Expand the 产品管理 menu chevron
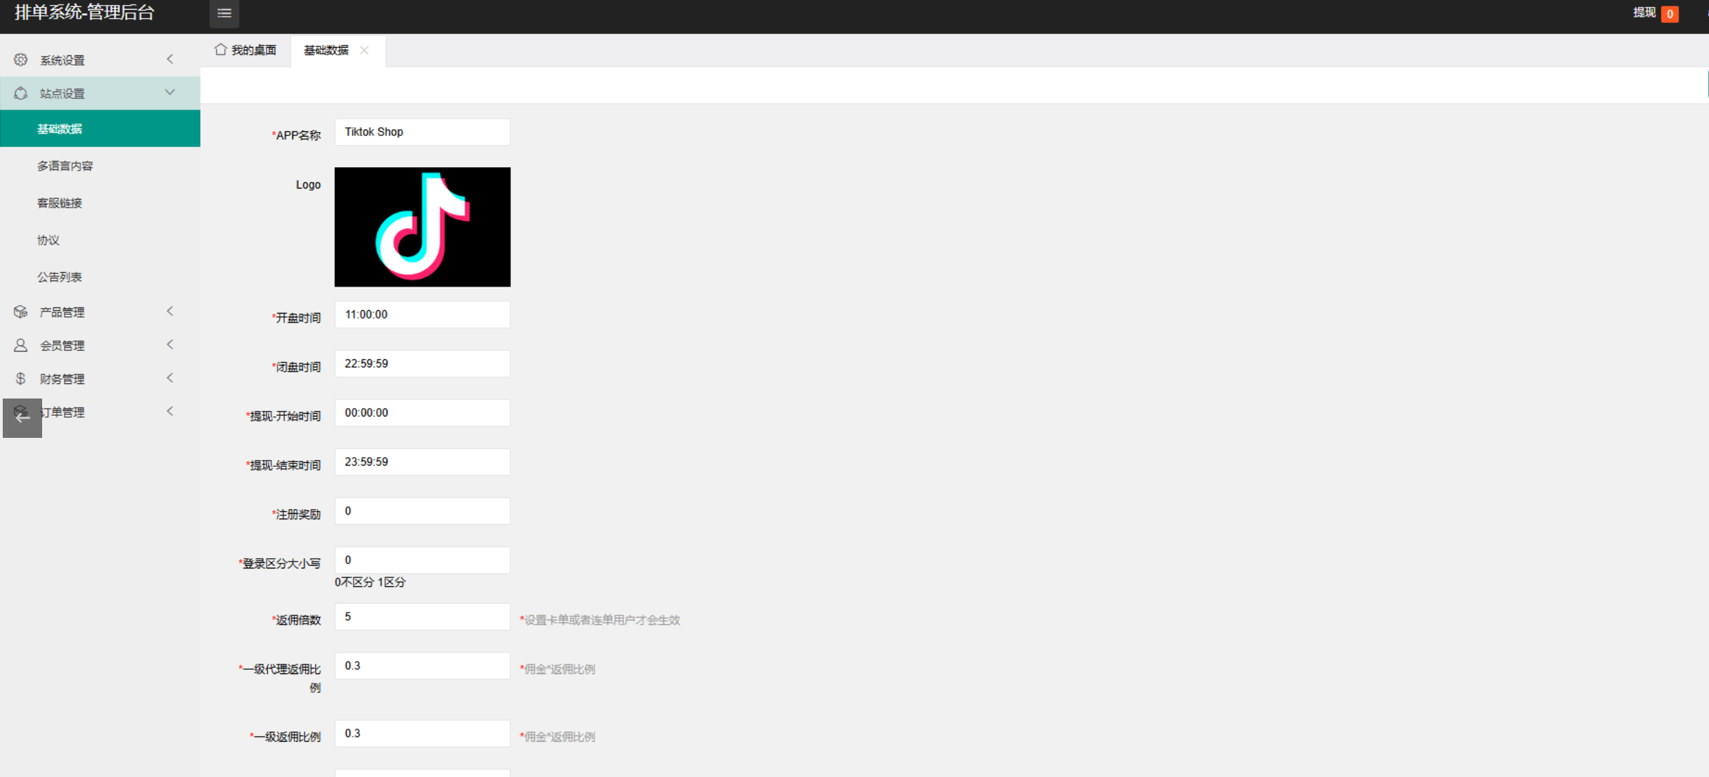The height and width of the screenshot is (777, 1709). coord(170,311)
